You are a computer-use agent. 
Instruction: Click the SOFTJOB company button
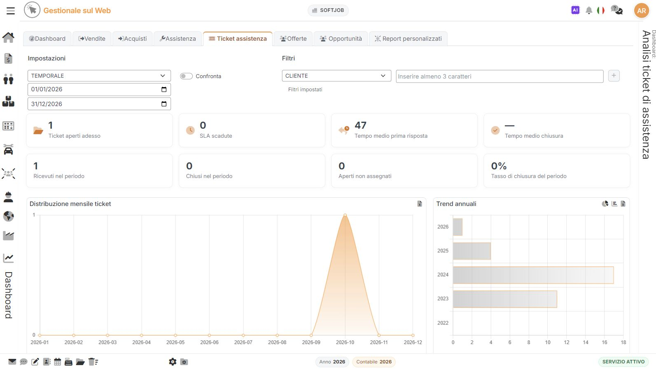[328, 10]
